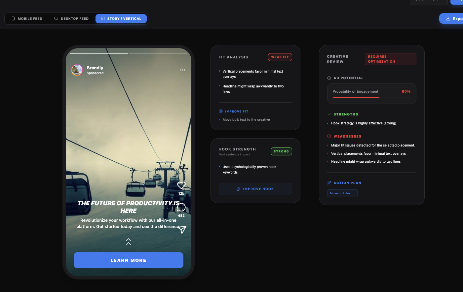Select the "Move bulk text to the creative" suggestion
This screenshot has height=292, width=463.
tap(246, 120)
